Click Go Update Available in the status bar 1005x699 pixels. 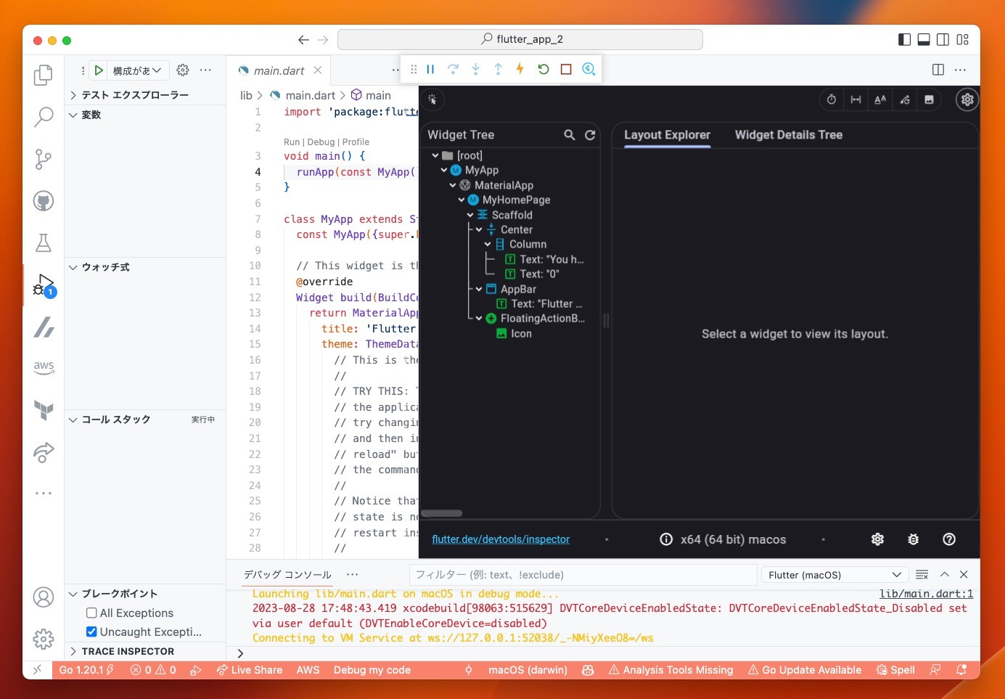click(805, 670)
